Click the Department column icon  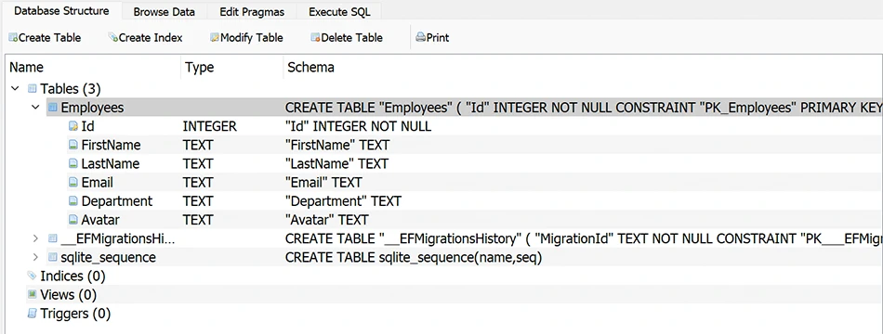pos(73,200)
